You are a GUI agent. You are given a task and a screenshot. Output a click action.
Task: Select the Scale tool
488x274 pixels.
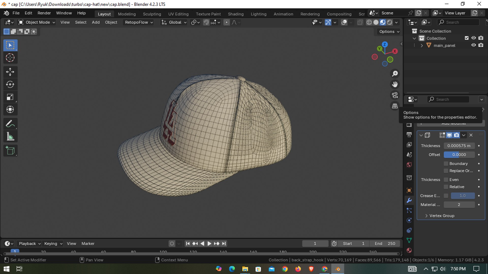[10, 97]
